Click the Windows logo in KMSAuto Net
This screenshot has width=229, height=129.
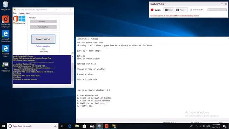pyautogui.click(x=22, y=19)
